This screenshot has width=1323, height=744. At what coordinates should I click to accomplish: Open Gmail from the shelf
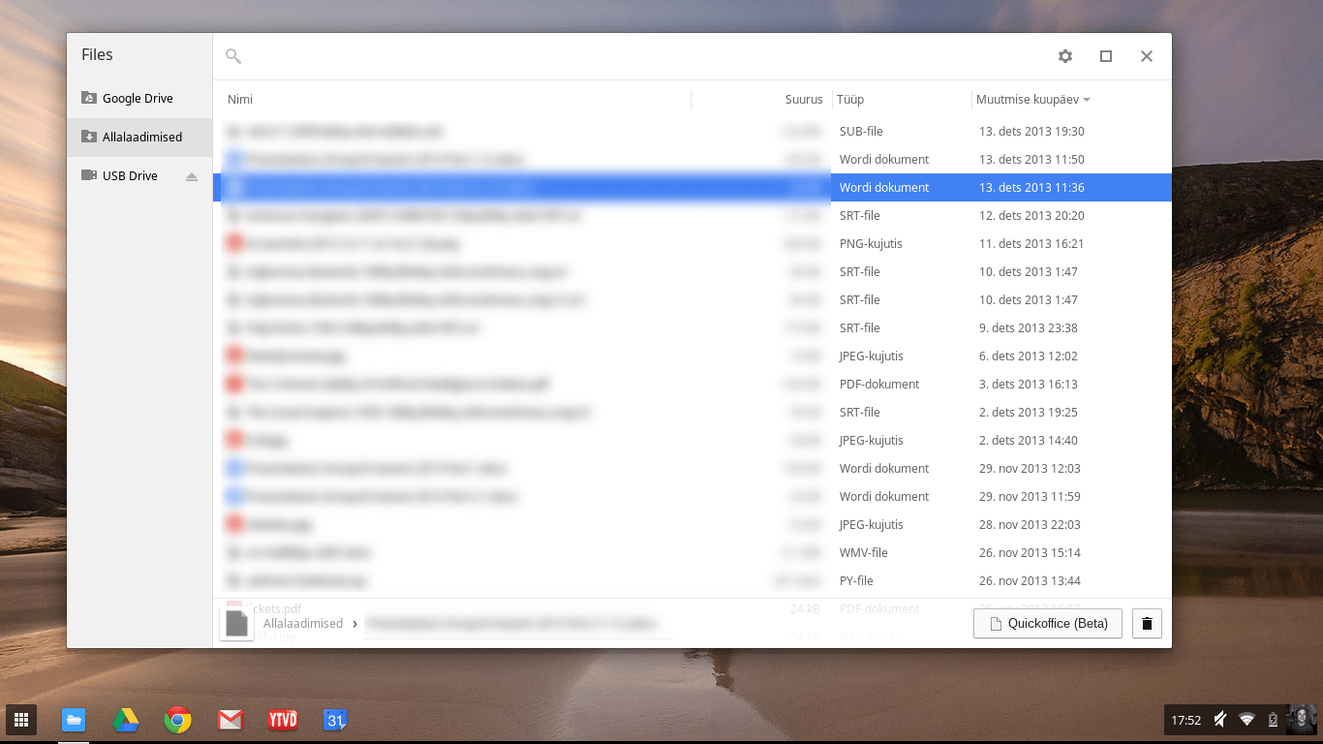230,720
